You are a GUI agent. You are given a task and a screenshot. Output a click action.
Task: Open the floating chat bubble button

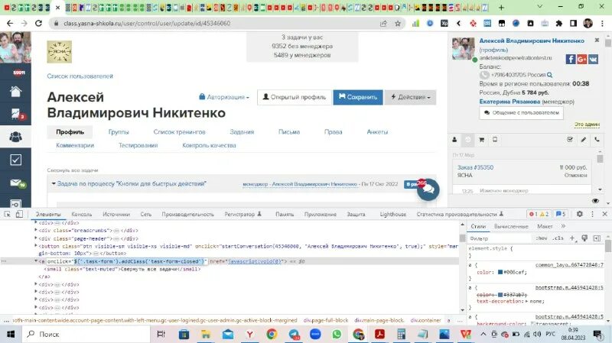(x=428, y=189)
